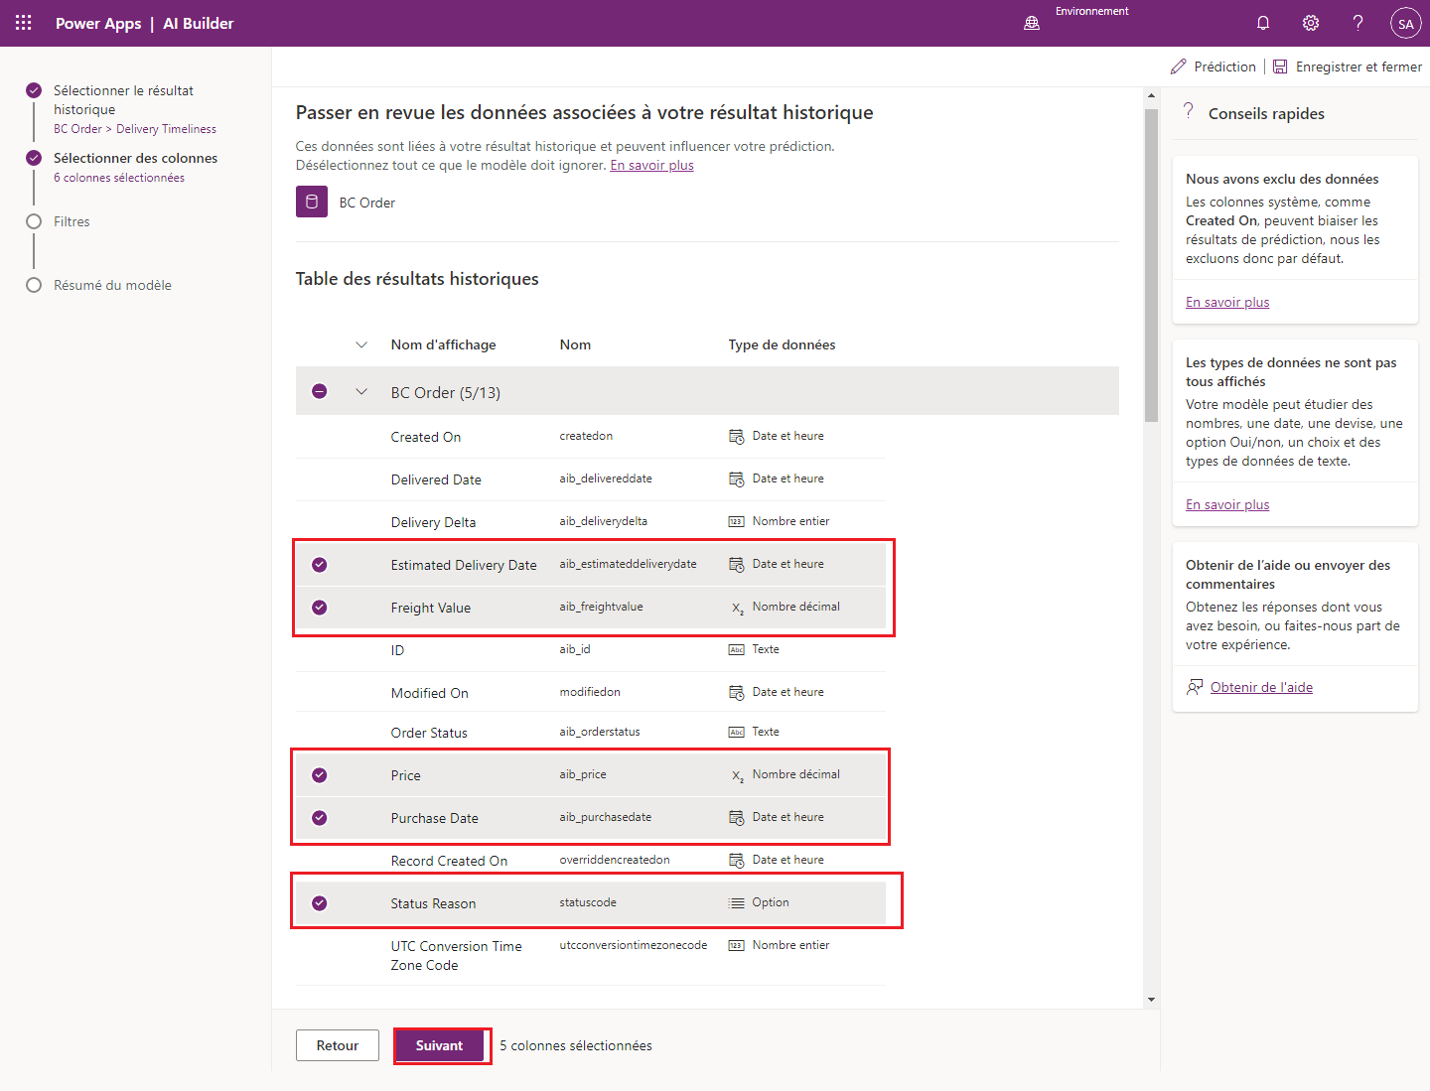Click the date-time icon for Estimated Delivery Date
1430x1091 pixels.
(x=737, y=565)
